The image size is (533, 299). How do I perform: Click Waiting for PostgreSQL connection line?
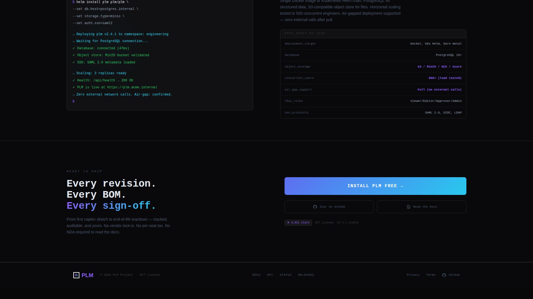[110, 41]
